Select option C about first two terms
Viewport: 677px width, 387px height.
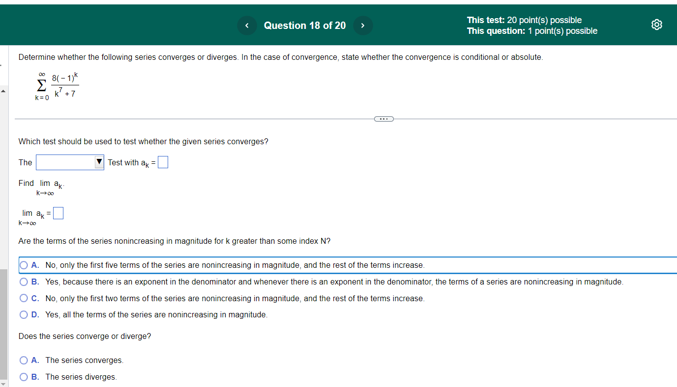(x=24, y=298)
